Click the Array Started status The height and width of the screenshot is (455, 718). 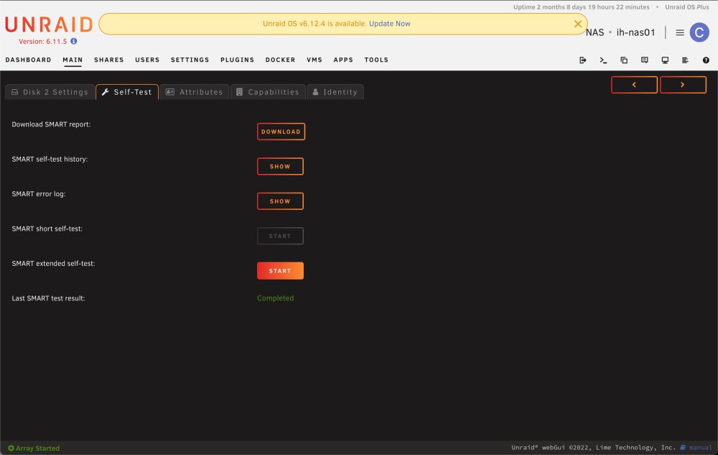34,448
